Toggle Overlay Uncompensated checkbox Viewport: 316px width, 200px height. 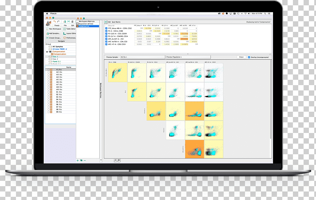click(x=249, y=57)
